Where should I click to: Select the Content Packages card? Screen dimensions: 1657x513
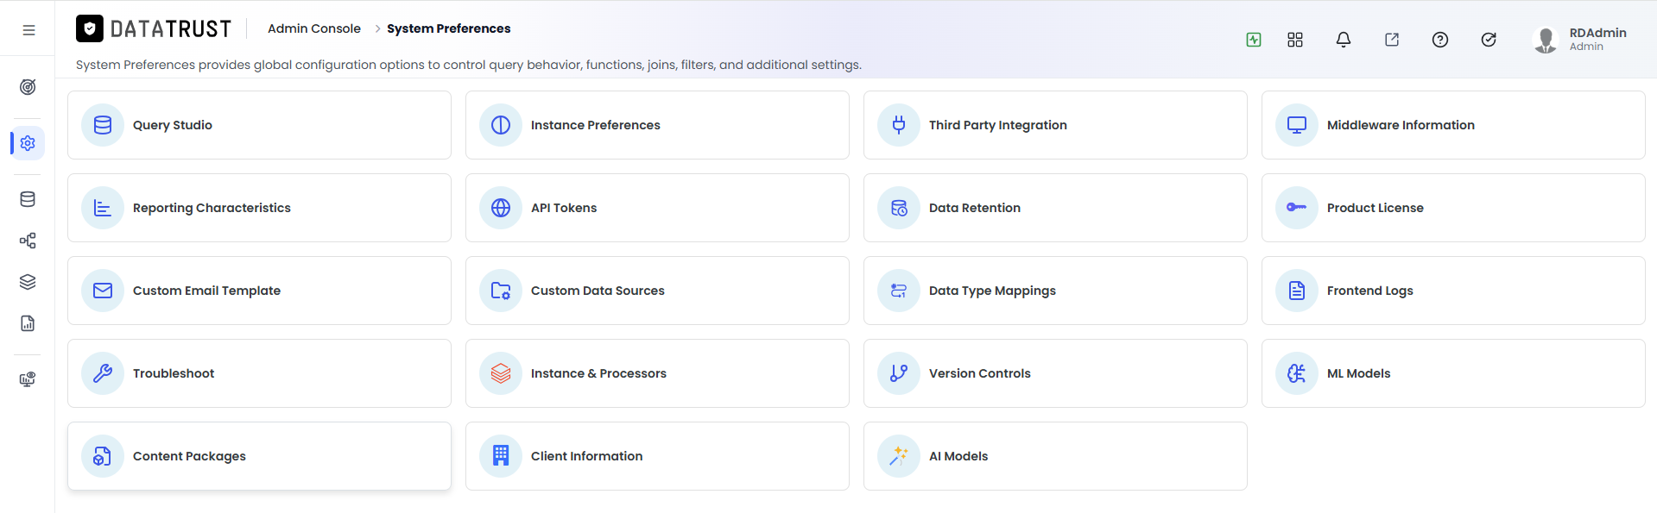click(x=259, y=456)
